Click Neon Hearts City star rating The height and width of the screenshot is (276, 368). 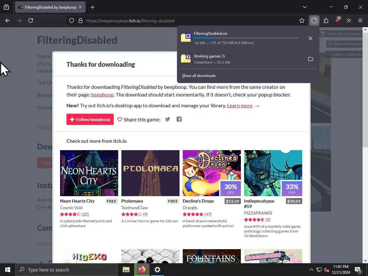click(x=70, y=214)
